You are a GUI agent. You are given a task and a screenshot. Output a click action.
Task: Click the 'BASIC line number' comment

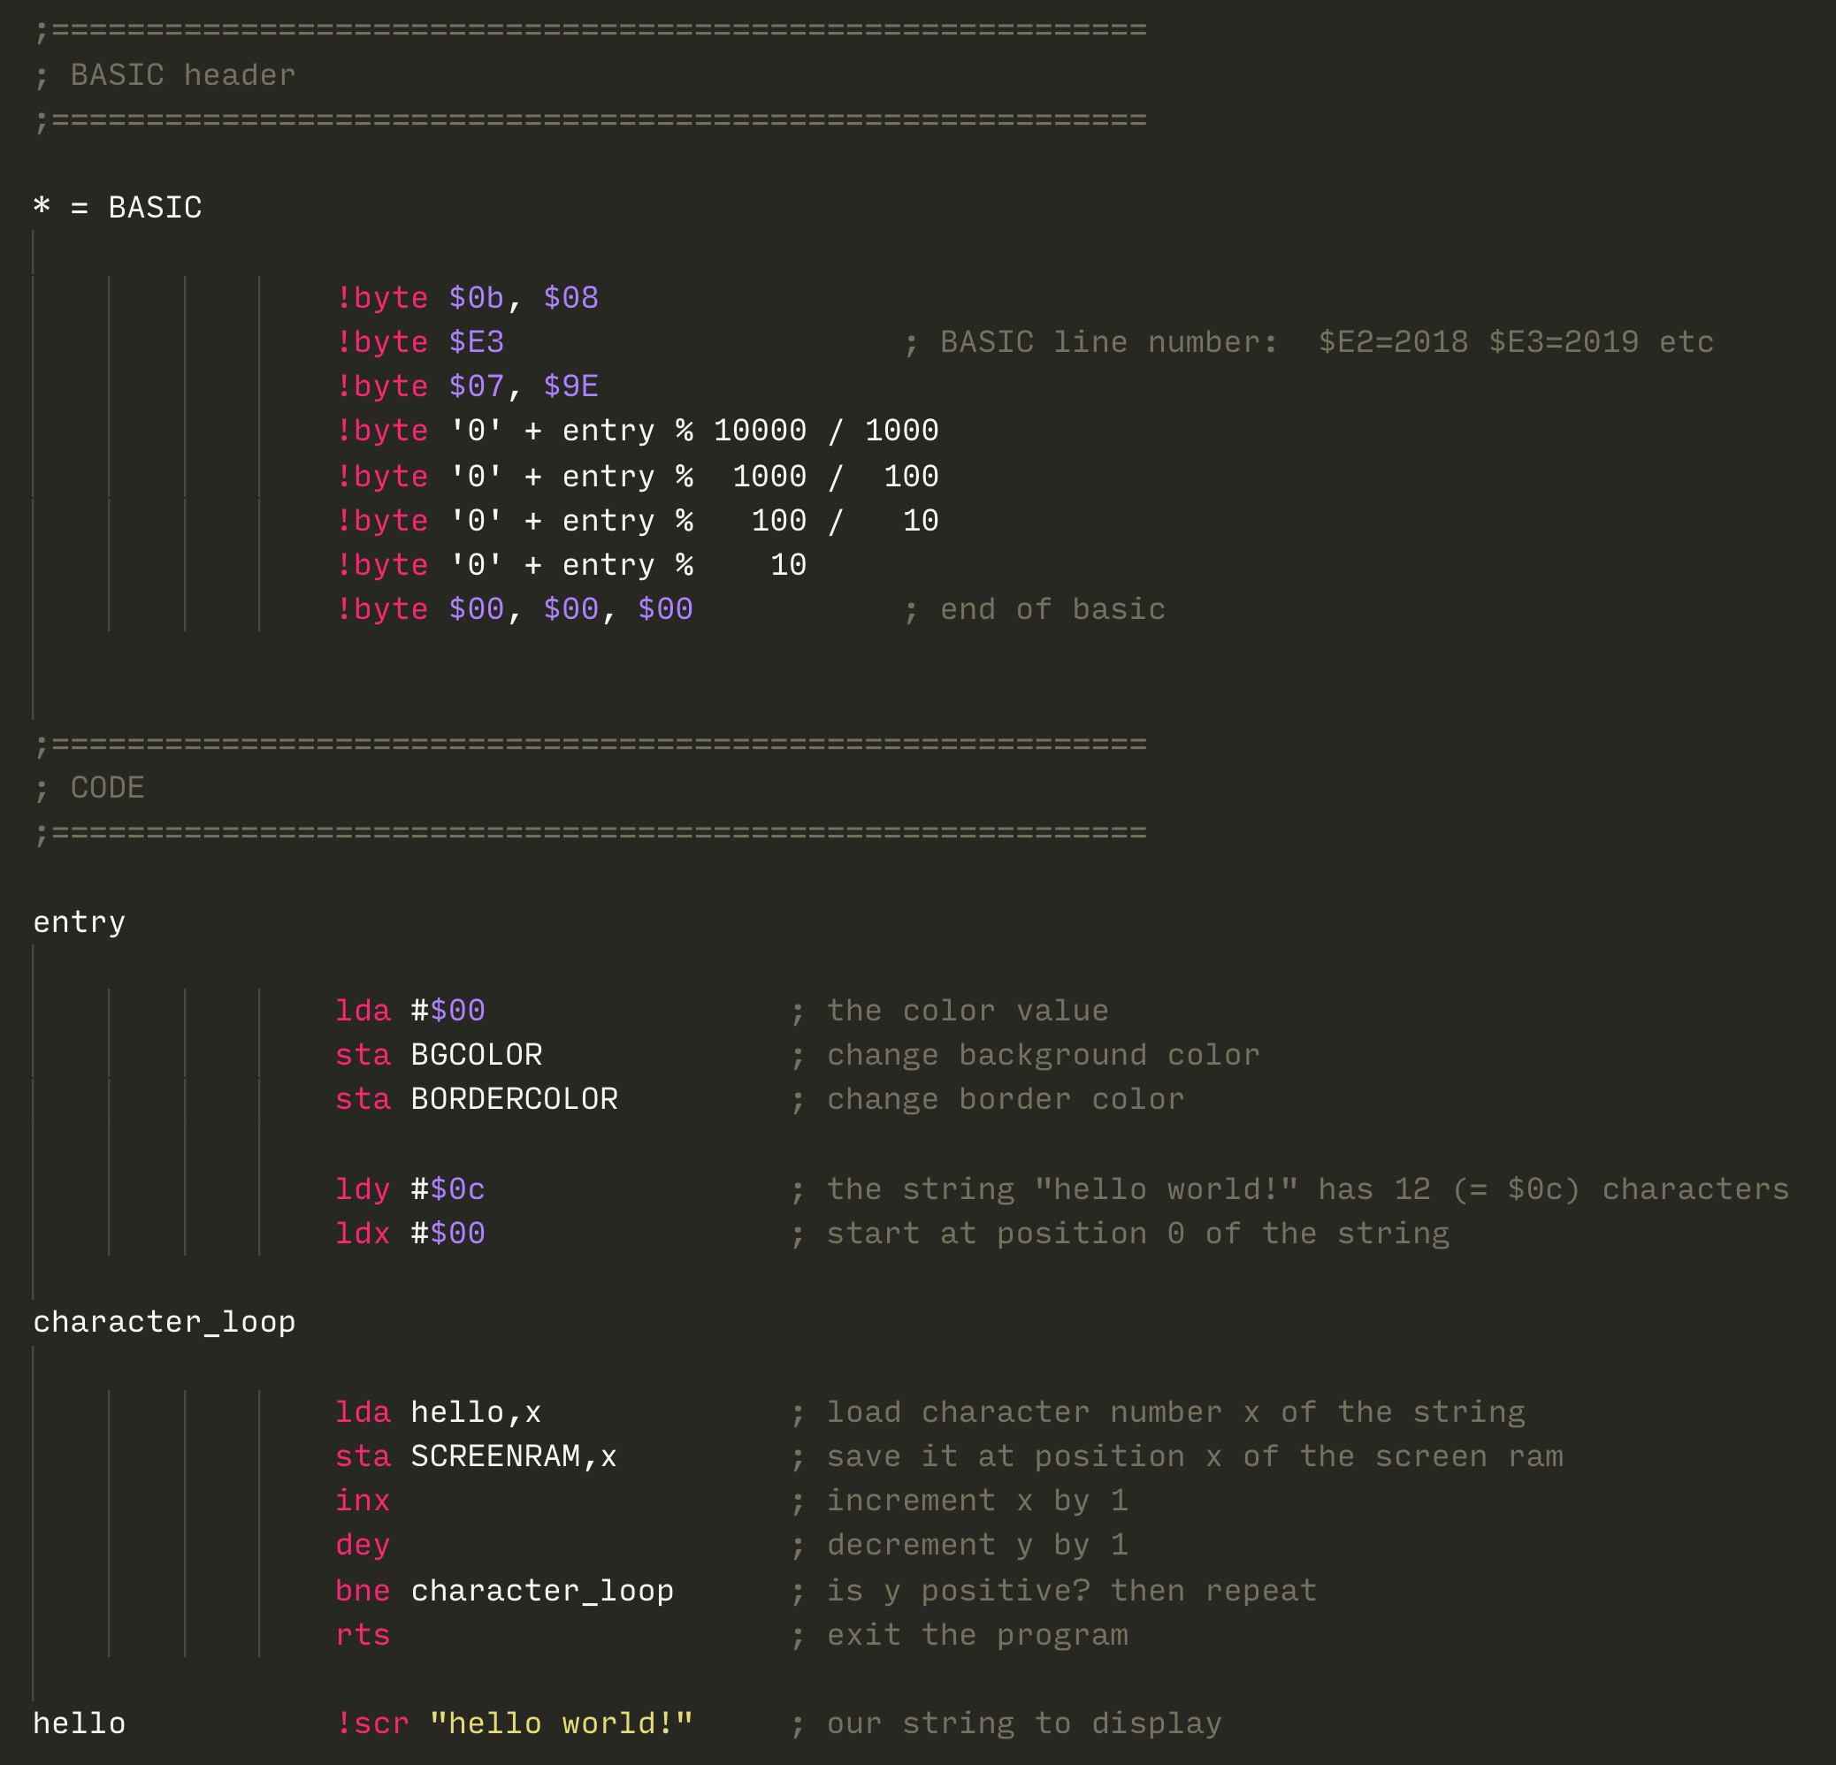point(1309,342)
